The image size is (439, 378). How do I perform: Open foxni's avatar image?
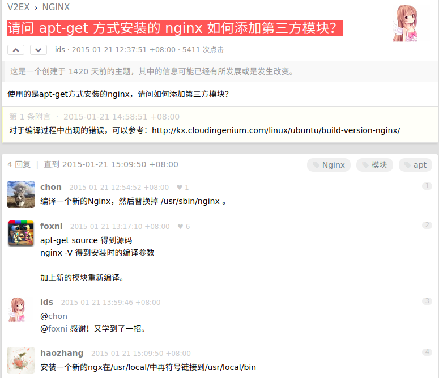click(x=21, y=233)
